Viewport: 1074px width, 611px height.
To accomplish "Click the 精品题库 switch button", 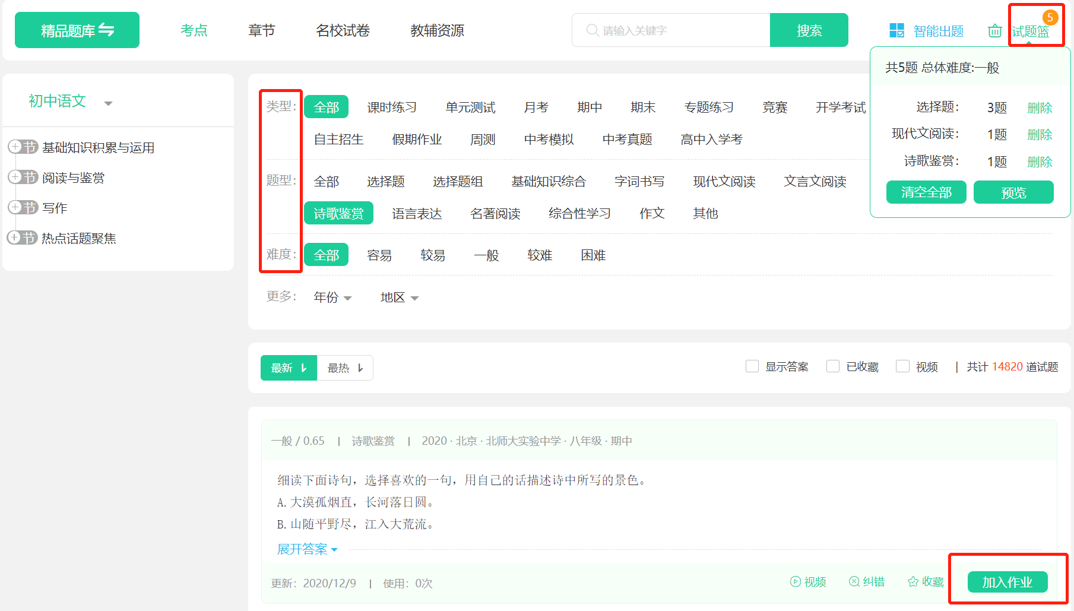I will [77, 30].
